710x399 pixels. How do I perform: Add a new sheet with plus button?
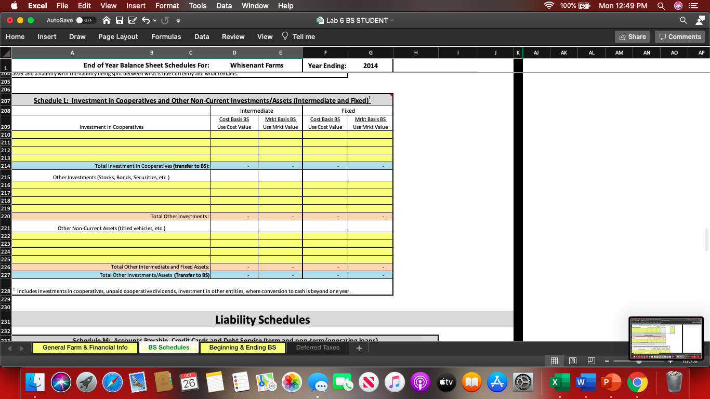359,348
